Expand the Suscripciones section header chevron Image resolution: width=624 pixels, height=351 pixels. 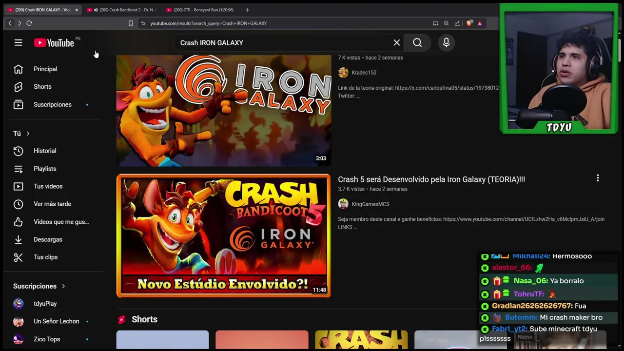[x=63, y=286]
